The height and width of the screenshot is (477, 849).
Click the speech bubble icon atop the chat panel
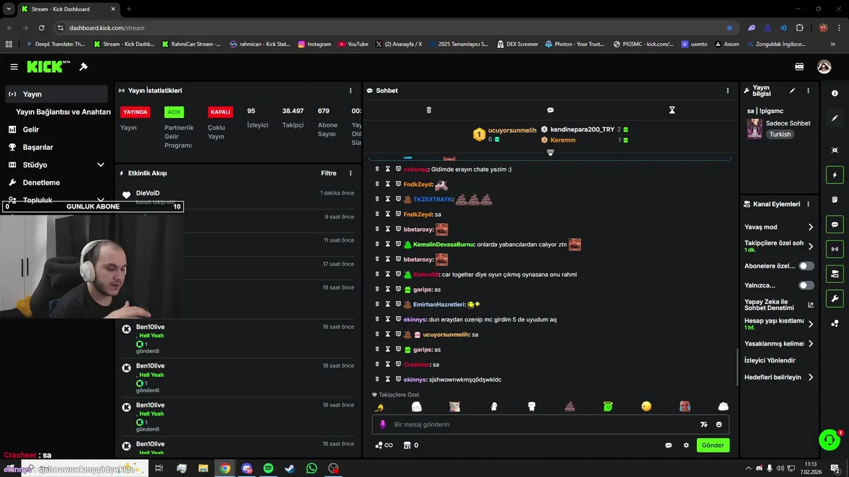550,110
